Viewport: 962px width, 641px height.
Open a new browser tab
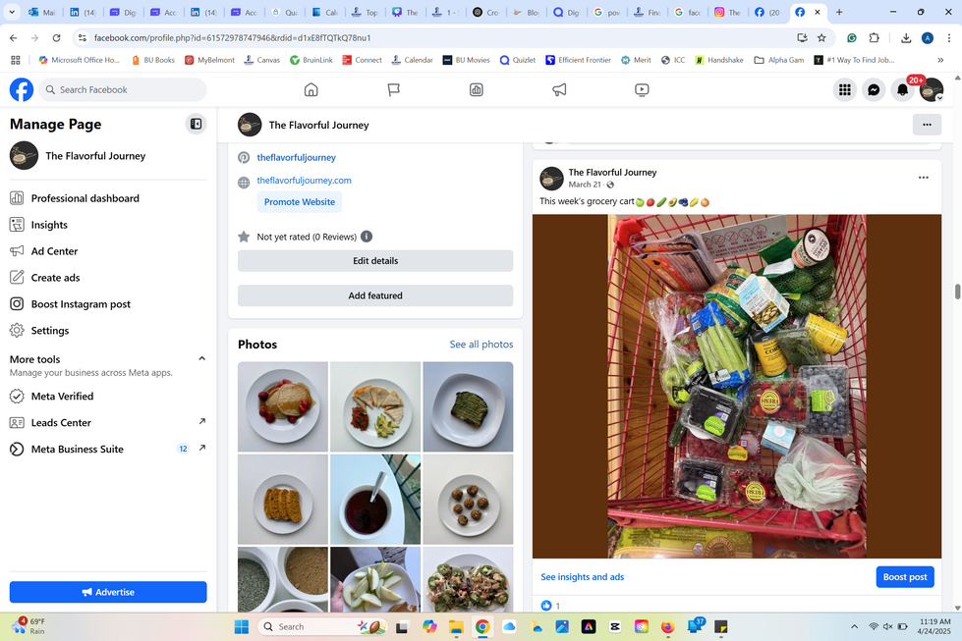[839, 12]
